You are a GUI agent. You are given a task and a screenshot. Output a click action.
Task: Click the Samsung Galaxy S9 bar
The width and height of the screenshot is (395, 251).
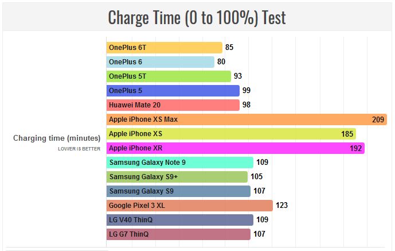click(178, 191)
